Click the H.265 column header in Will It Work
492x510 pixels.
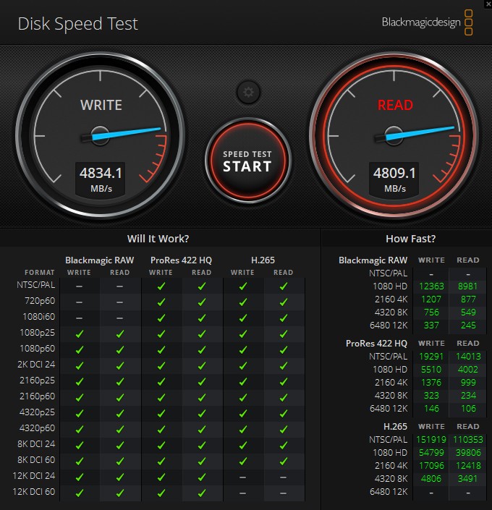click(263, 260)
